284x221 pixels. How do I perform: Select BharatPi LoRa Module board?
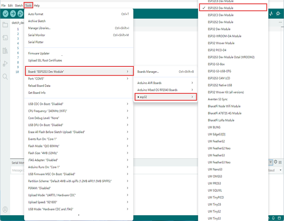tap(233, 120)
